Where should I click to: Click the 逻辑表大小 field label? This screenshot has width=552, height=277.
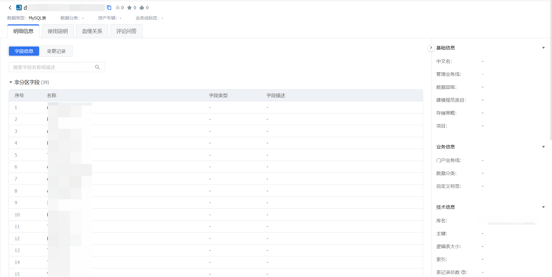(x=448, y=246)
